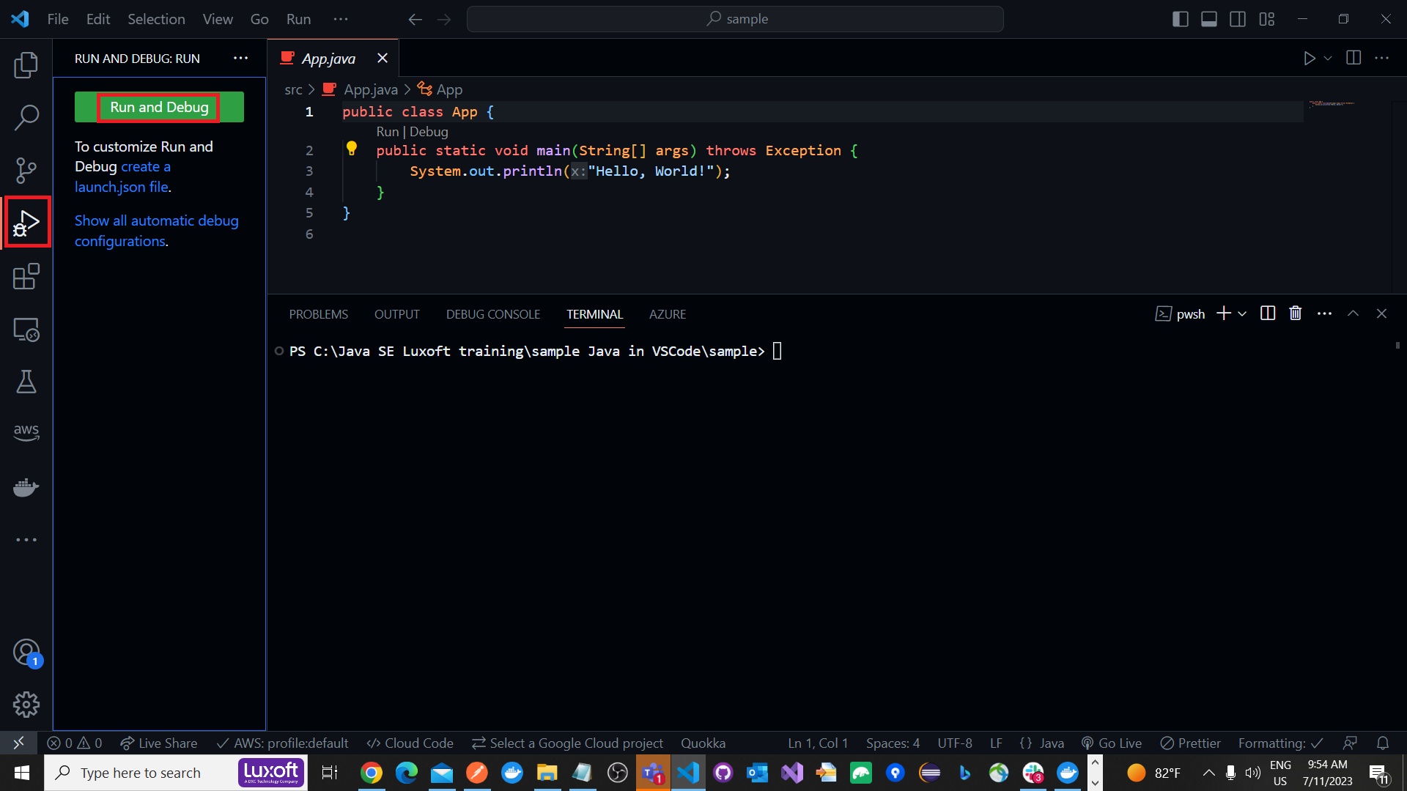The width and height of the screenshot is (1407, 791).
Task: Click the taskbar search box
Action: tap(176, 773)
